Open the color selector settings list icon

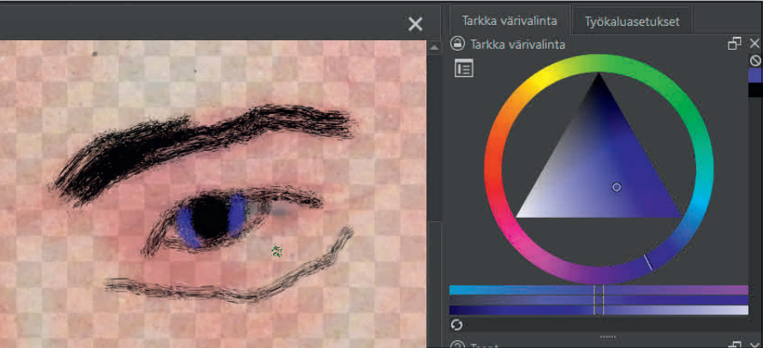pos(464,69)
